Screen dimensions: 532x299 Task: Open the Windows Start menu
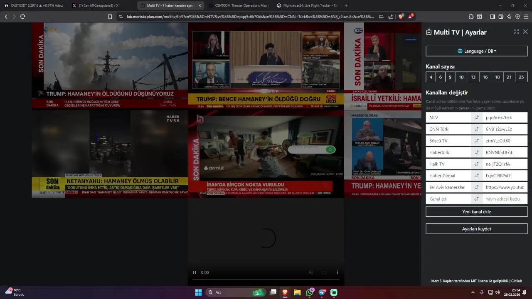(x=198, y=292)
